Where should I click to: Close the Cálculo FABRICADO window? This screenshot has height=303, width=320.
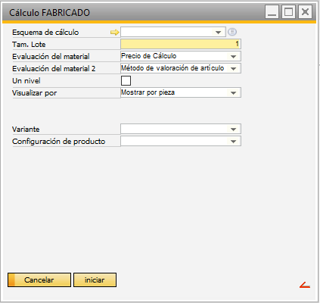pyautogui.click(x=305, y=12)
